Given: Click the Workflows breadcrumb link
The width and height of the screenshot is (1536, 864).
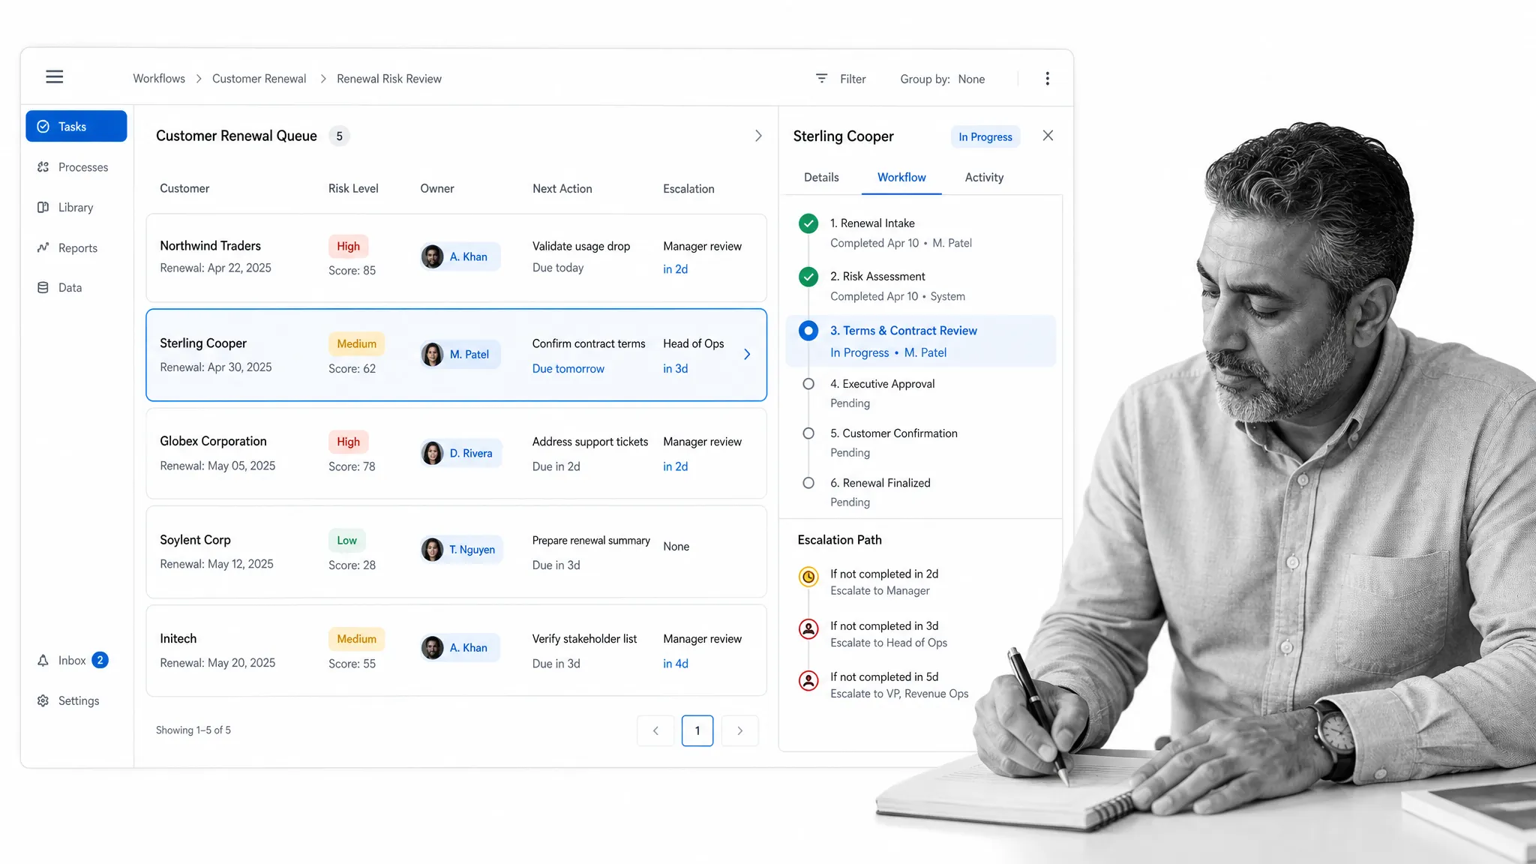Looking at the screenshot, I should point(159,79).
